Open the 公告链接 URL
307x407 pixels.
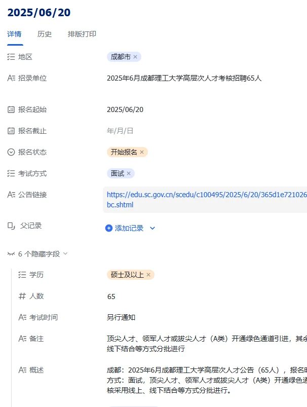[x=207, y=200]
